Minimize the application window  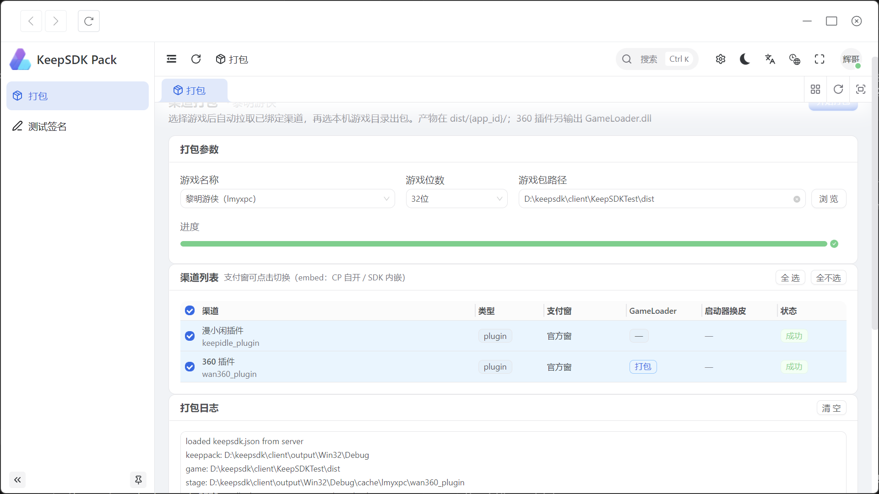tap(807, 21)
